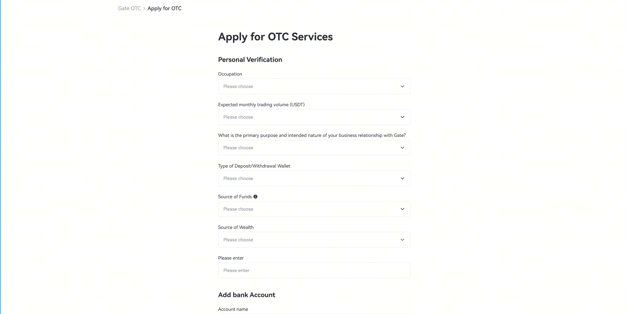The height and width of the screenshot is (314, 628).
Task: Focus the Please enter text field
Action: [314, 270]
